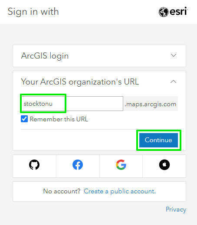Click the esri wordmark text
197x225 pixels.
click(x=179, y=11)
